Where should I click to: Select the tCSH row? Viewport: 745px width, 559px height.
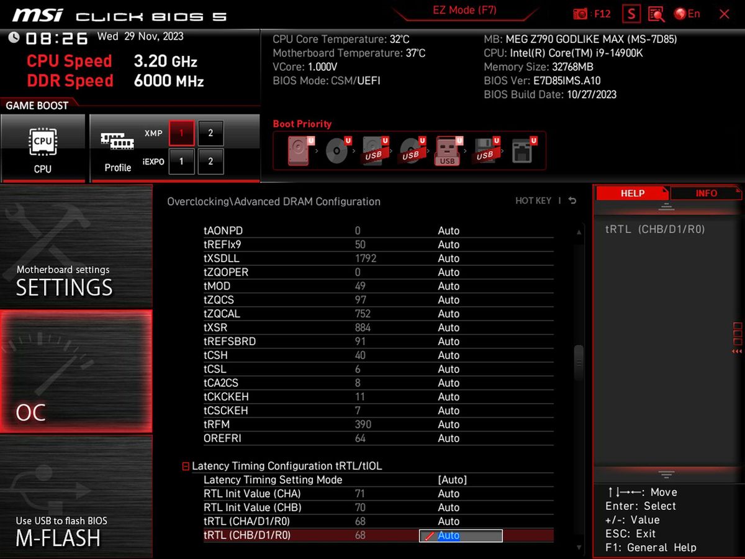(x=379, y=355)
